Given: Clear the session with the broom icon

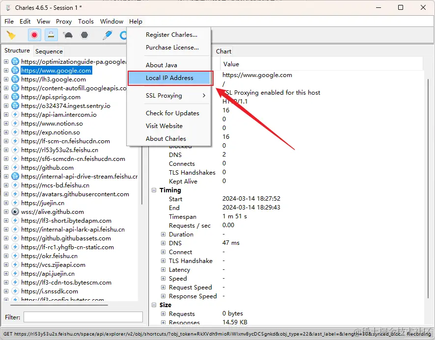Looking at the screenshot, I should [x=11, y=35].
